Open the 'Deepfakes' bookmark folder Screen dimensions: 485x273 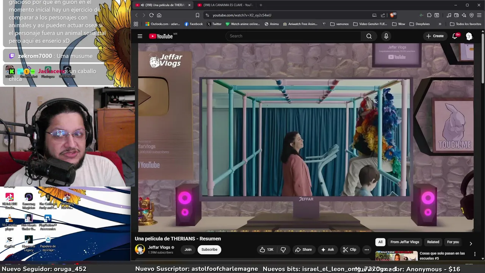(x=419, y=24)
